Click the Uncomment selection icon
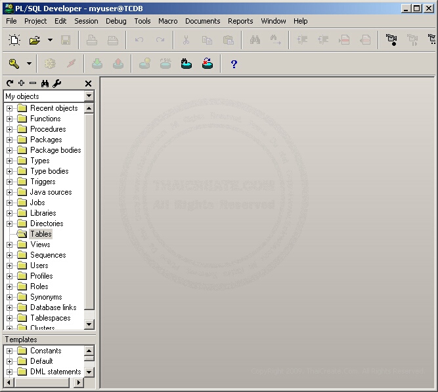The width and height of the screenshot is (438, 392). (365, 40)
